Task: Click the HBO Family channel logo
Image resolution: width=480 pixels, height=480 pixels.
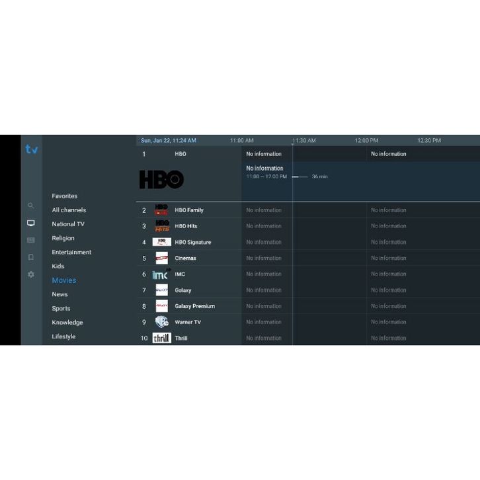Action: click(161, 210)
